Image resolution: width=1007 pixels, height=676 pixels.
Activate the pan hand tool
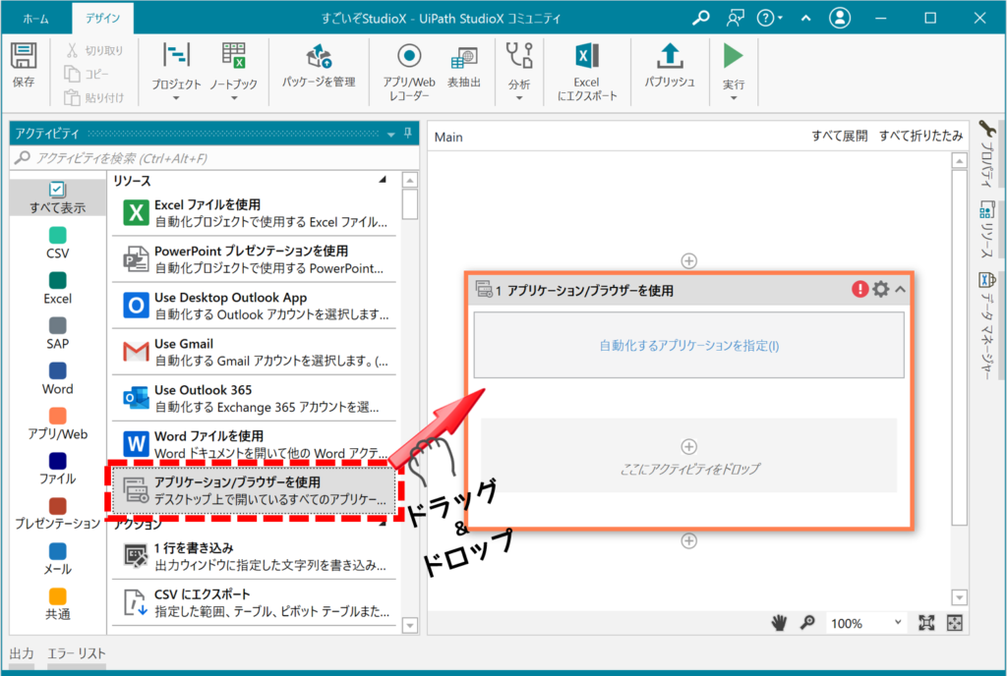tap(779, 623)
